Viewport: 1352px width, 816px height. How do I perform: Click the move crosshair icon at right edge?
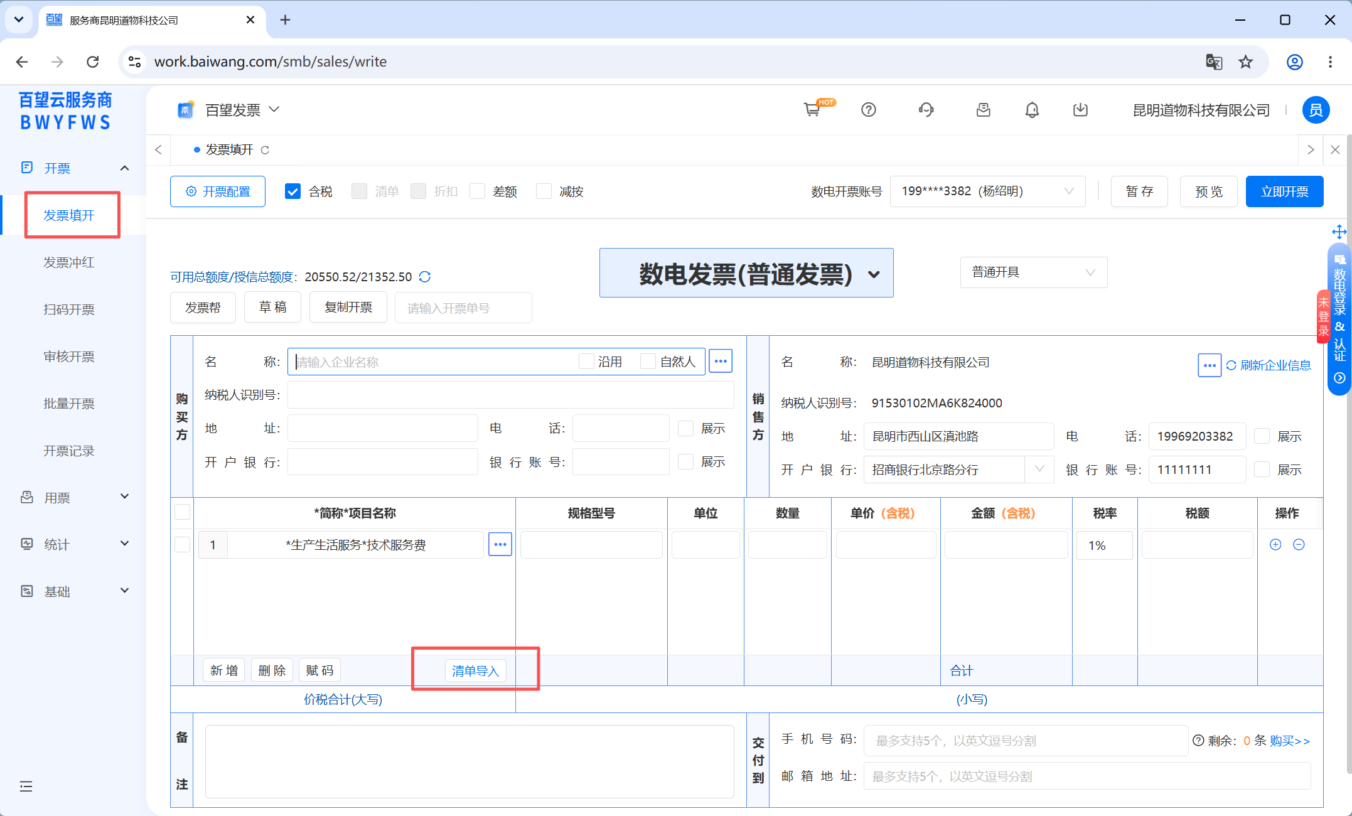1339,232
